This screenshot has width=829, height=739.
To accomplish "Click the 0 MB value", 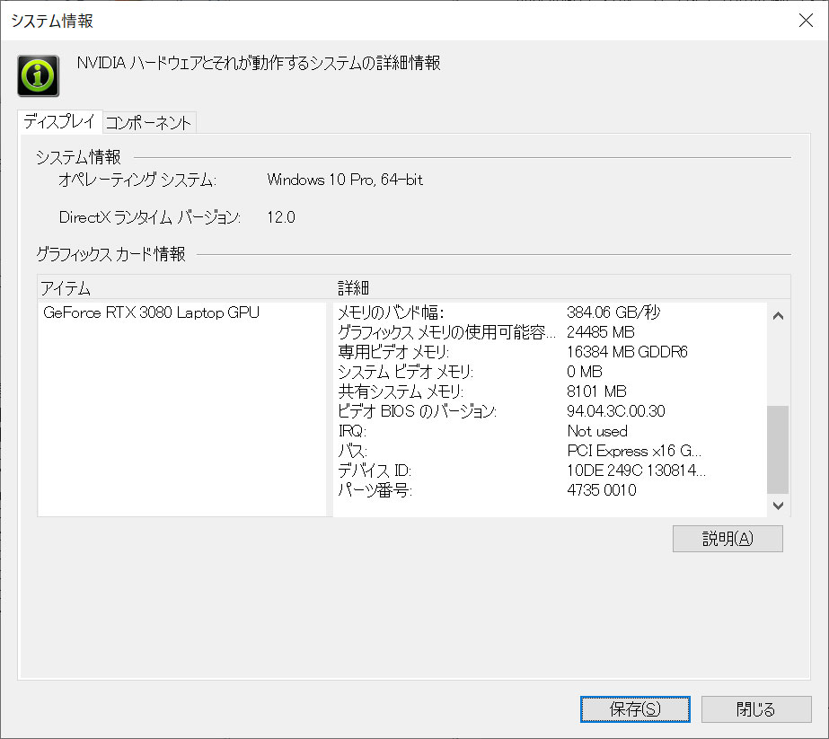I will 584,372.
